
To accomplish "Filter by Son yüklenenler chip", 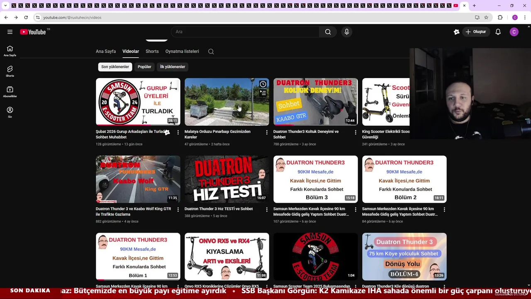I will pyautogui.click(x=115, y=67).
